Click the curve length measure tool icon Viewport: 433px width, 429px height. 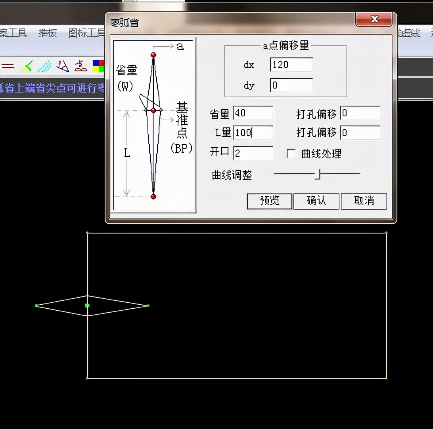click(80, 66)
